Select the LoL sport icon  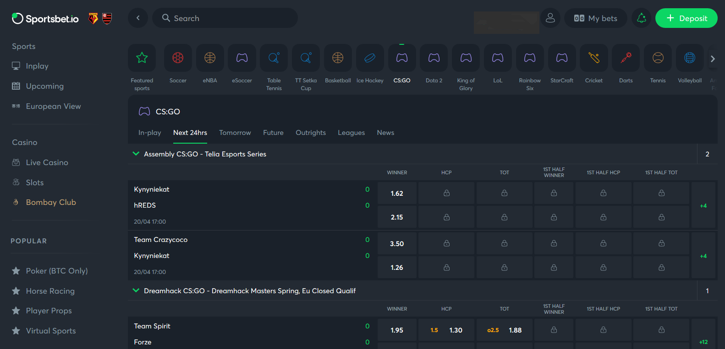click(498, 58)
